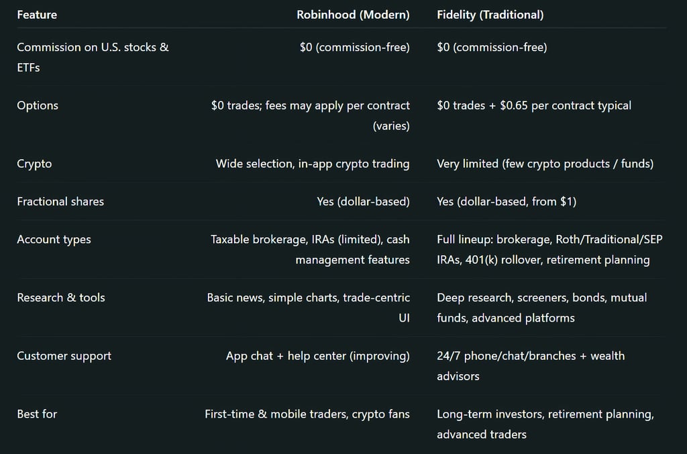Click "Wide selection, in-app crypto trading" cell

tap(313, 164)
